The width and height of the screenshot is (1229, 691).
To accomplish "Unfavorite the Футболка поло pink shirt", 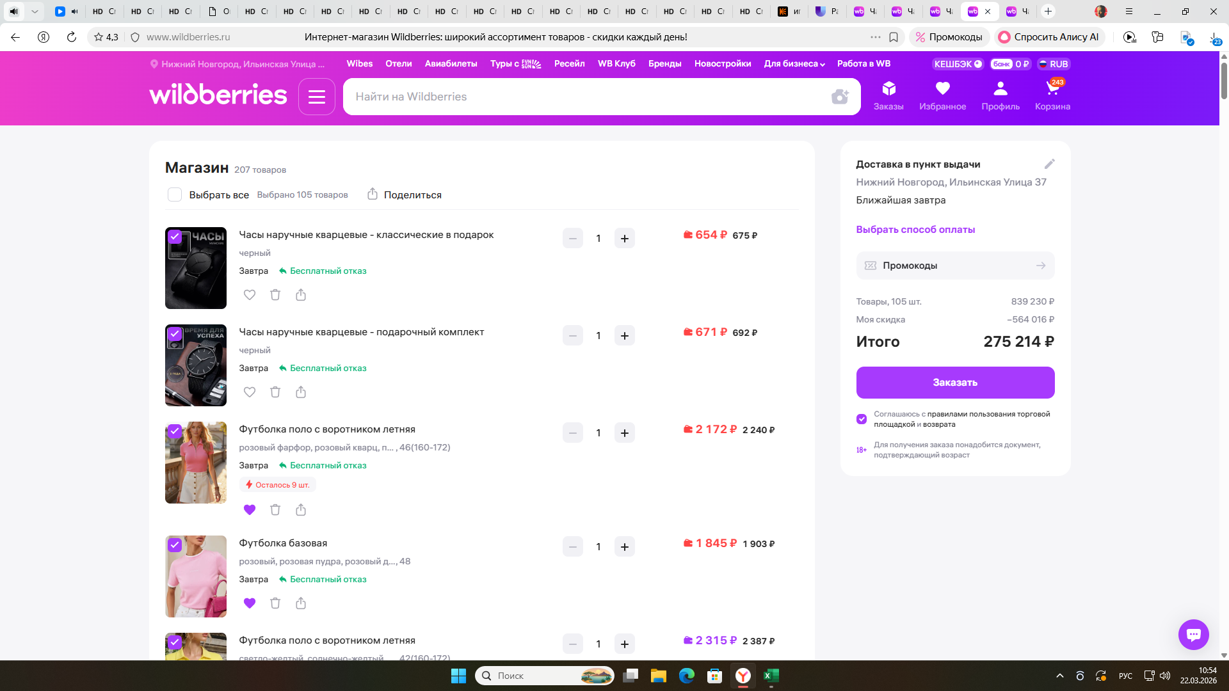I will (x=250, y=510).
